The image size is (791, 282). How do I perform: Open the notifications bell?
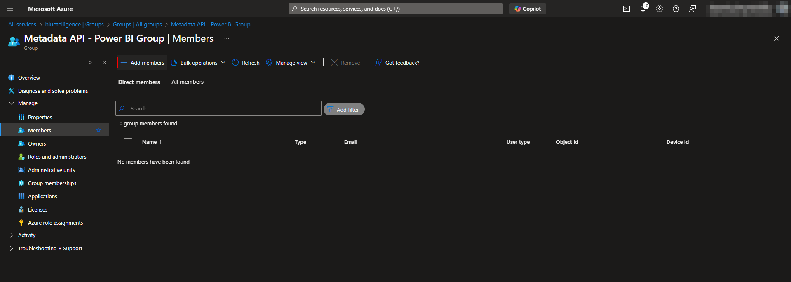pos(643,9)
